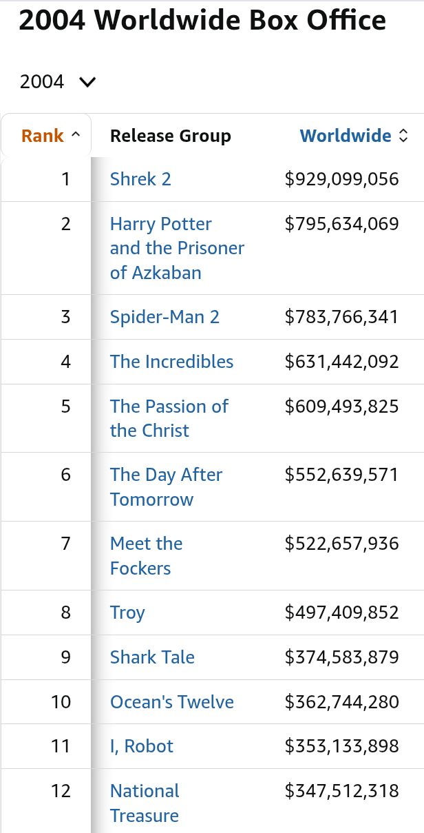Select The Incredibles link

(171, 362)
